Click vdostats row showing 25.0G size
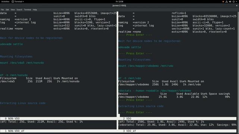 tap(174, 97)
